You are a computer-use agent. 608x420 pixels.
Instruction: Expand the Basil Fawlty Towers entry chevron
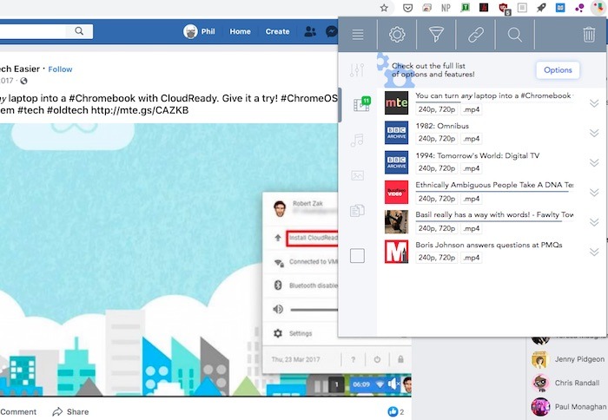[594, 222]
